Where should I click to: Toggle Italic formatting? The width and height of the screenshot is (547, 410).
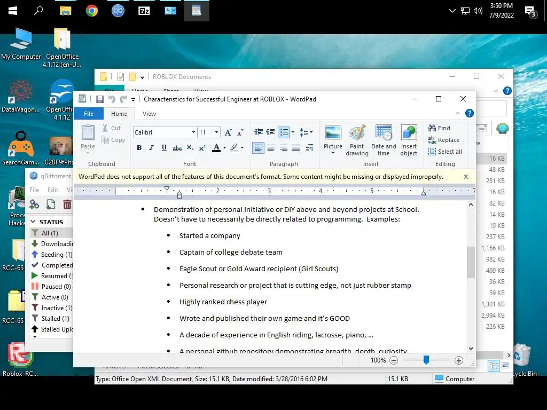coord(151,147)
